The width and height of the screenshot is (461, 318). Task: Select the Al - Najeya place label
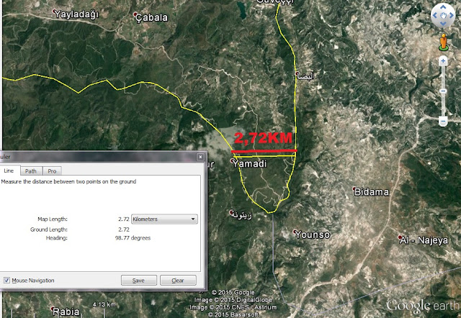424,240
